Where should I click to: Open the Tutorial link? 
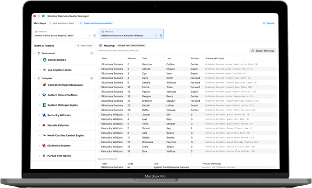(x=269, y=23)
